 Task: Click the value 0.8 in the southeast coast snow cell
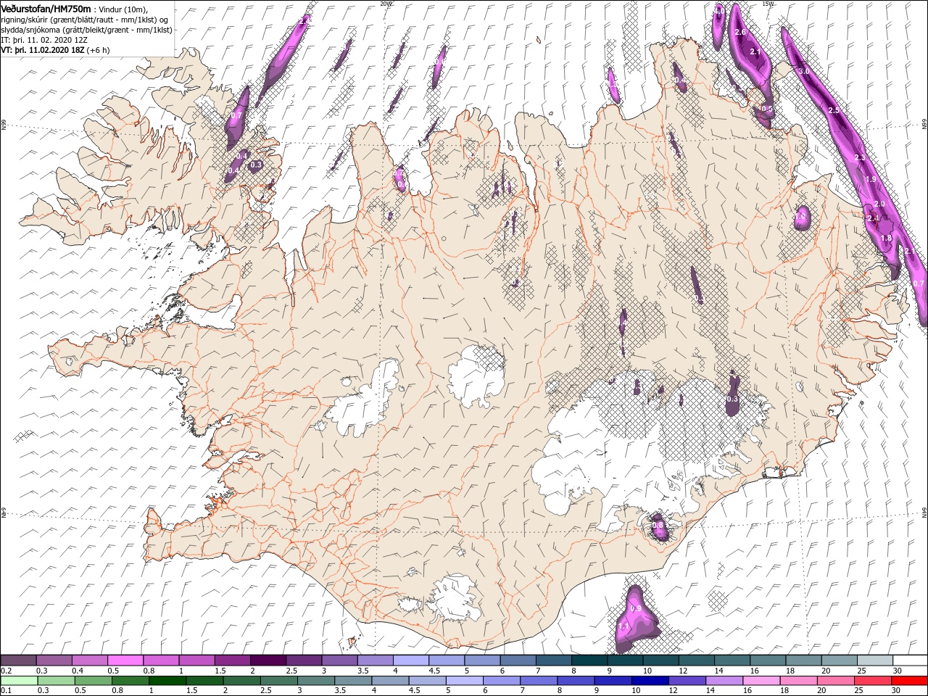point(657,524)
